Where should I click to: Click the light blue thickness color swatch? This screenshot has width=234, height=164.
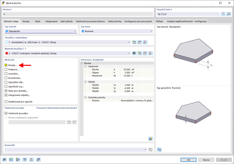pos(6,42)
